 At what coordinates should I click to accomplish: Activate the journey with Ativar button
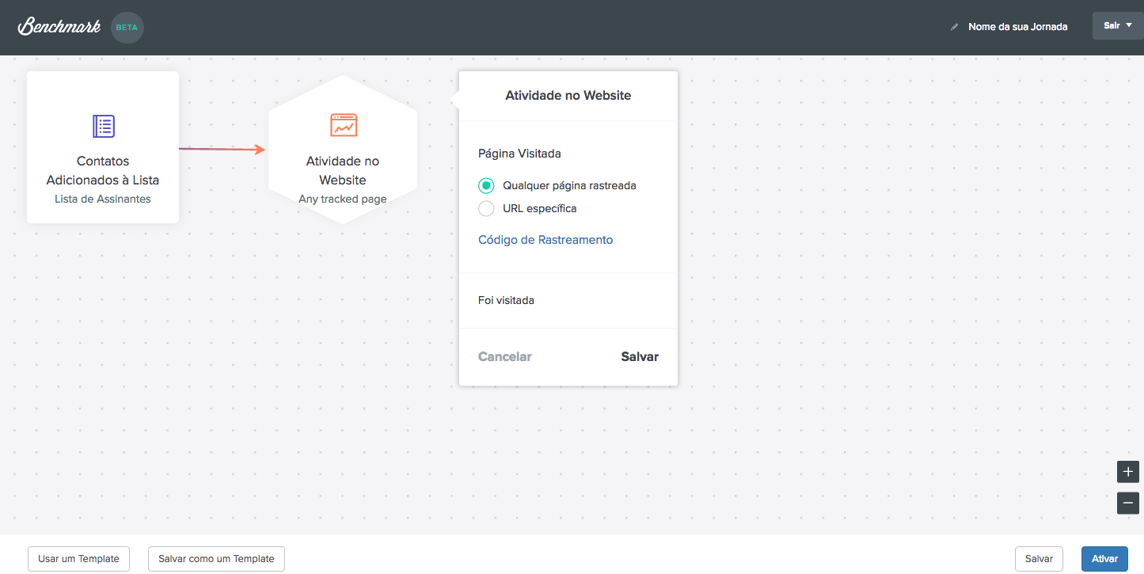click(x=1104, y=559)
